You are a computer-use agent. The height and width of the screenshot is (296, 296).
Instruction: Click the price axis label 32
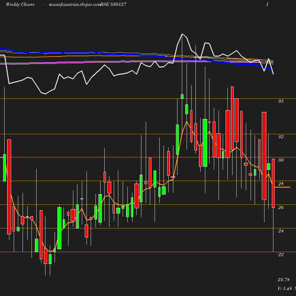click(x=281, y=137)
